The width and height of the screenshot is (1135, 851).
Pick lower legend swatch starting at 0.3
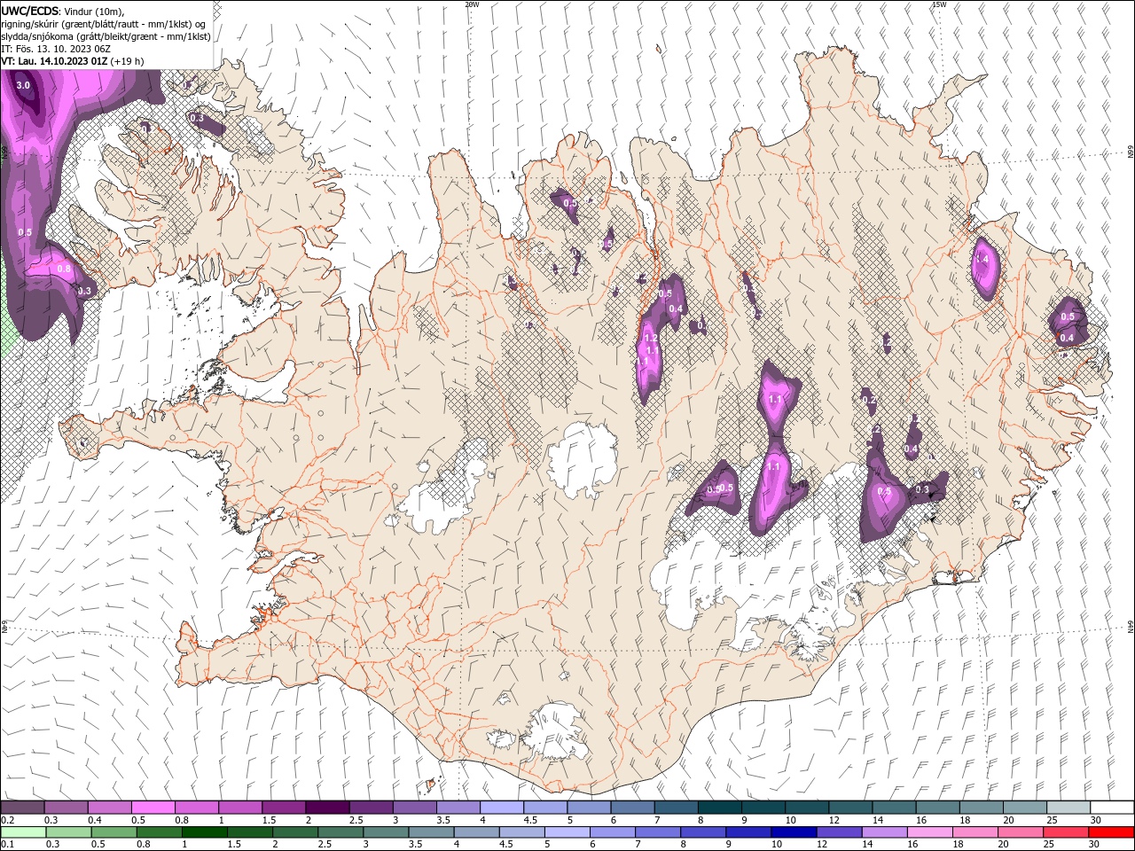point(68,832)
